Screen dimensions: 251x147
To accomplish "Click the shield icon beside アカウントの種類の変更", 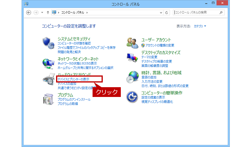I will [143, 45].
